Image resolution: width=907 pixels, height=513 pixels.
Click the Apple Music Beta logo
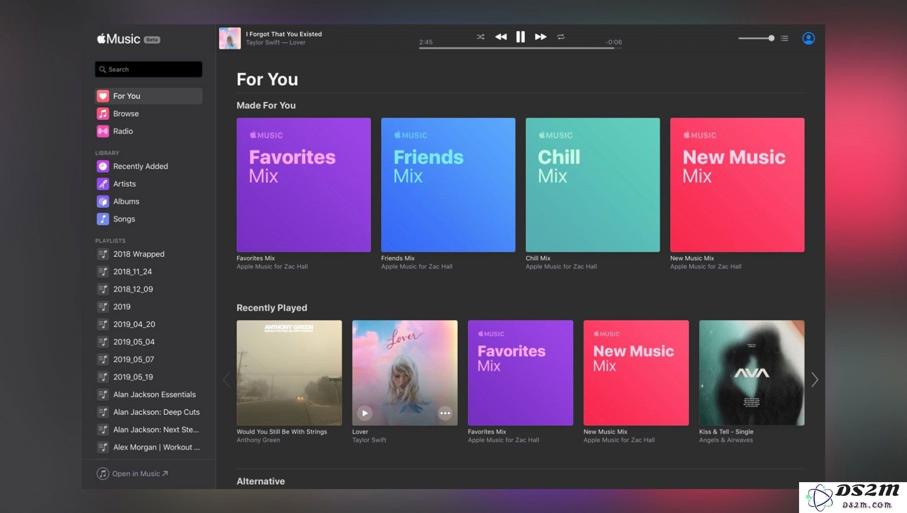point(128,39)
